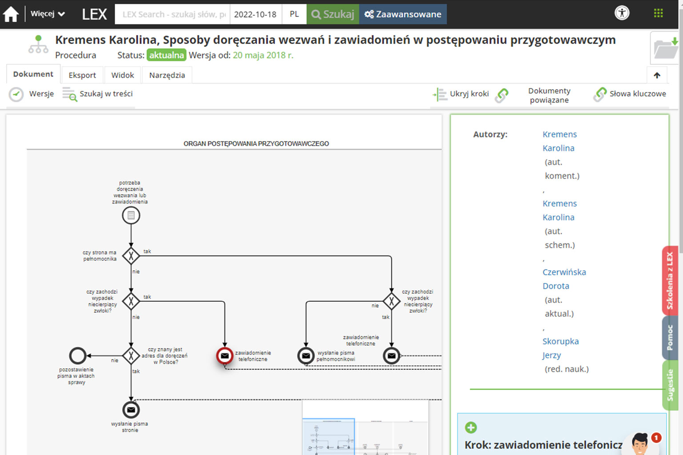The height and width of the screenshot is (455, 683).
Task: Open the PL language selector
Action: click(294, 14)
